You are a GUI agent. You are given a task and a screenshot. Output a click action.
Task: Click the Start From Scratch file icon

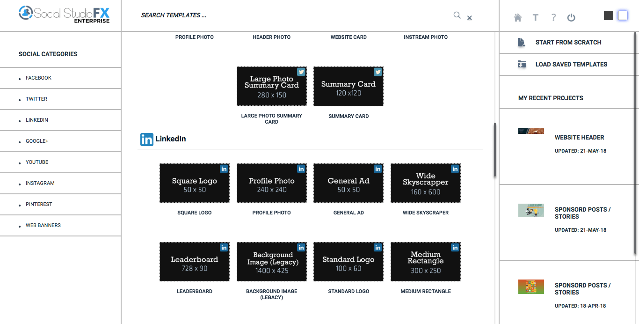(522, 43)
